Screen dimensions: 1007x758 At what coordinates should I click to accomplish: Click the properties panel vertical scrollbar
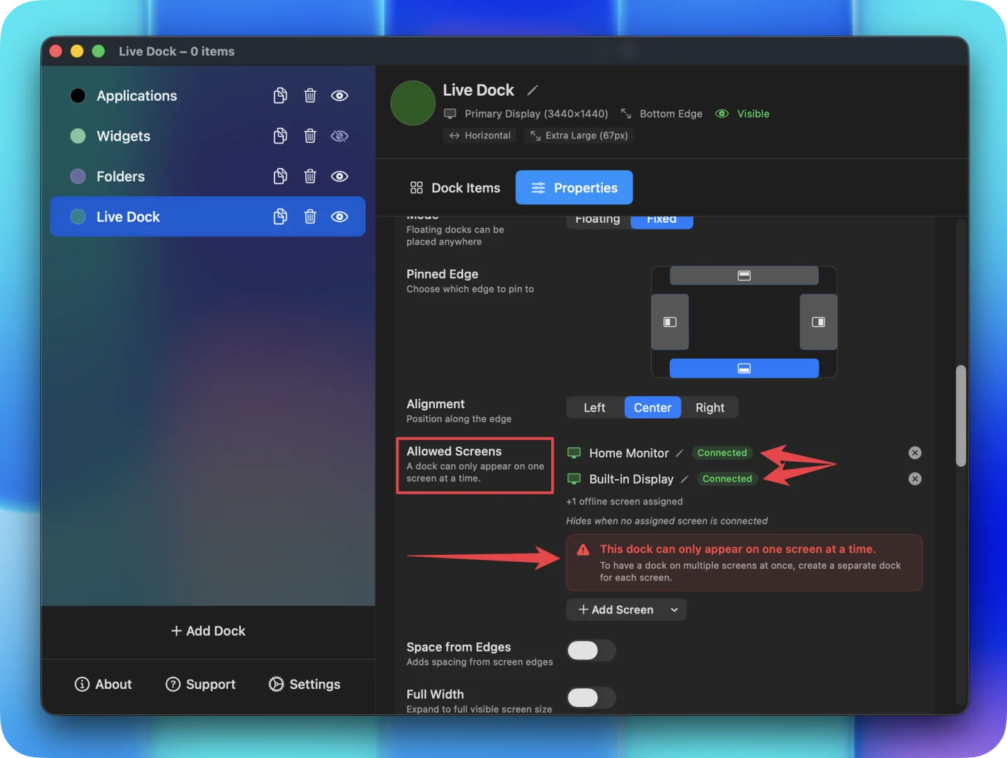tap(960, 416)
